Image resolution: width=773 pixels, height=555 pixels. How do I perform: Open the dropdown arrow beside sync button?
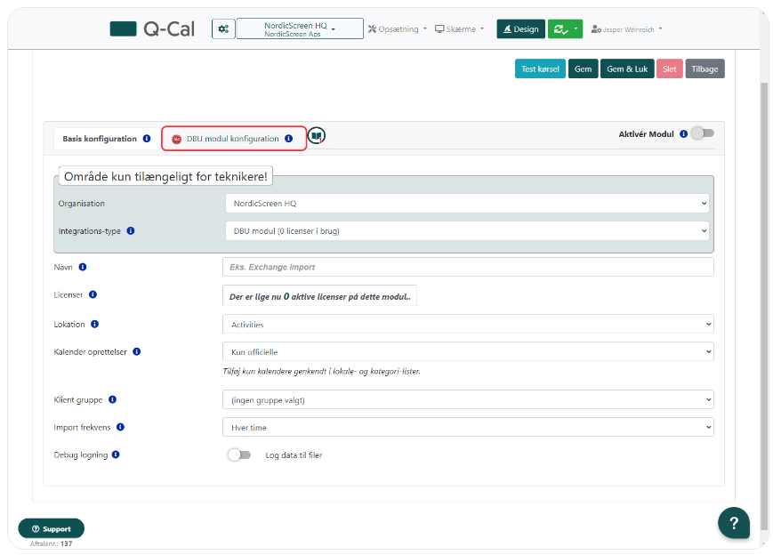(576, 29)
